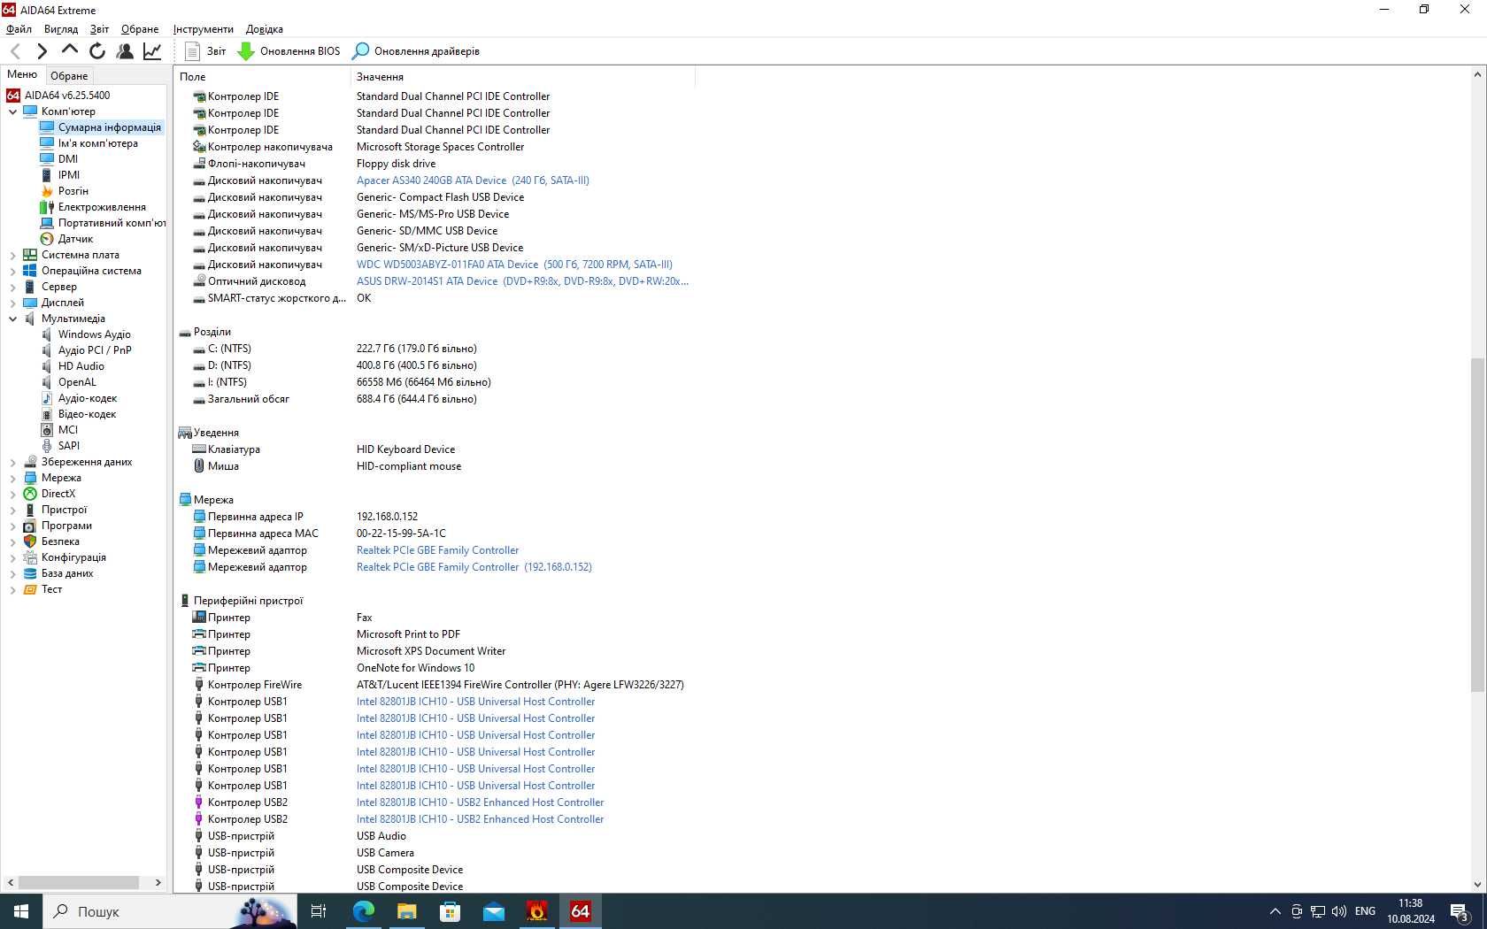
Task: Click the up-level arrow icon
Action: [69, 50]
